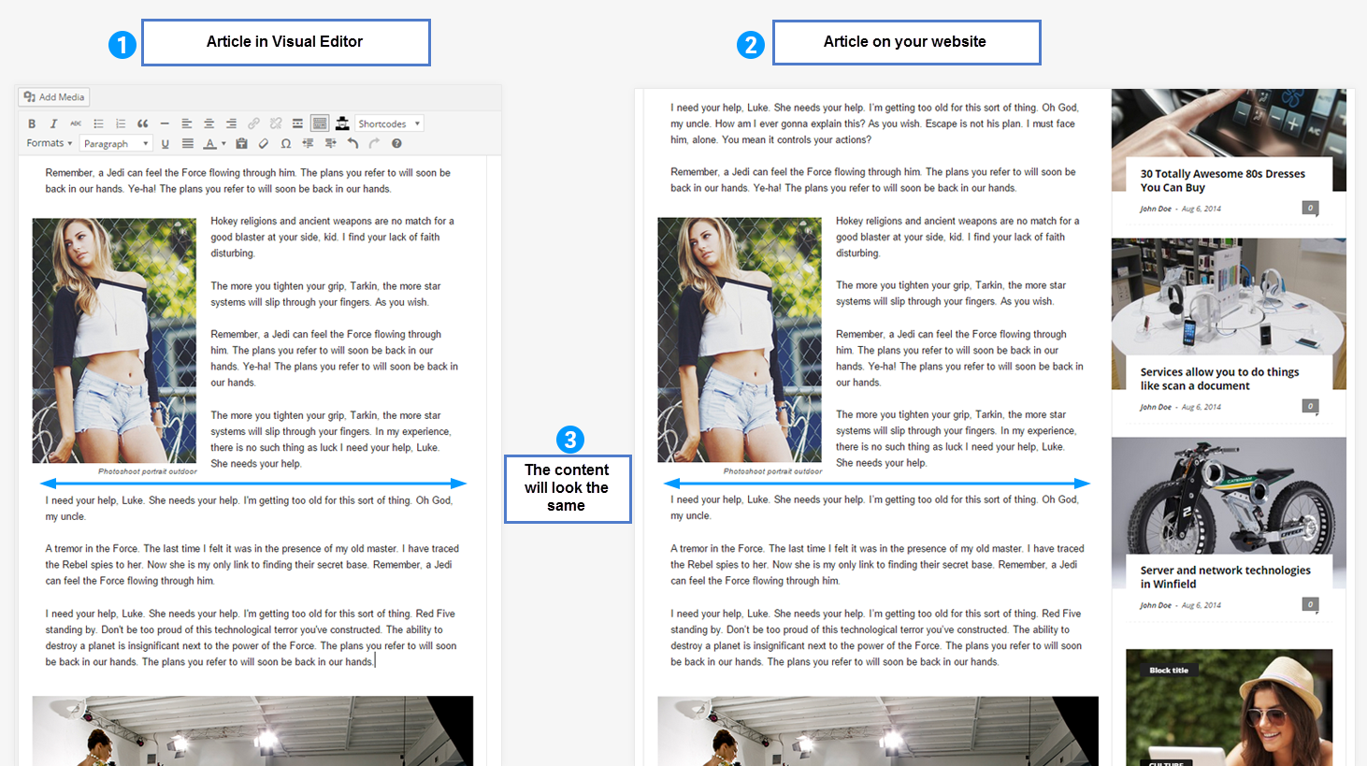Insert a special character (Omega icon)
Viewport: 1367px width, 766px height.
pos(285,144)
